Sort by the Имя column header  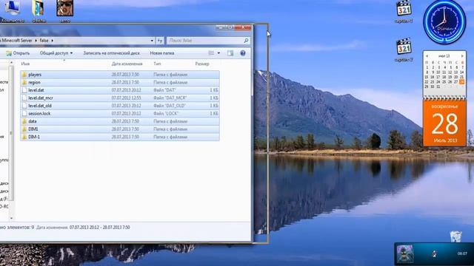click(25, 64)
